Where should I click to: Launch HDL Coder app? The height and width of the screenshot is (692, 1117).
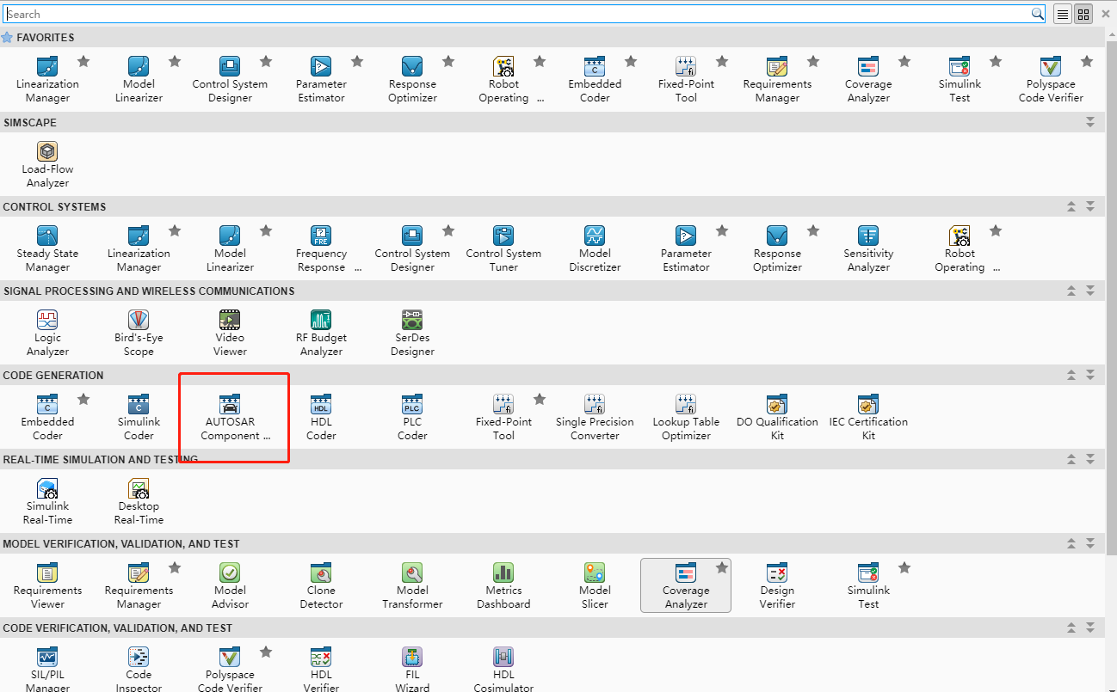321,417
